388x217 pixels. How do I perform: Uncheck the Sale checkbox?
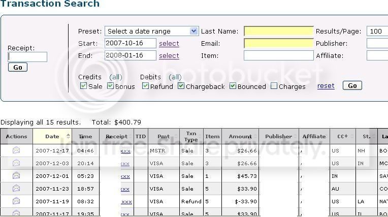click(x=83, y=86)
